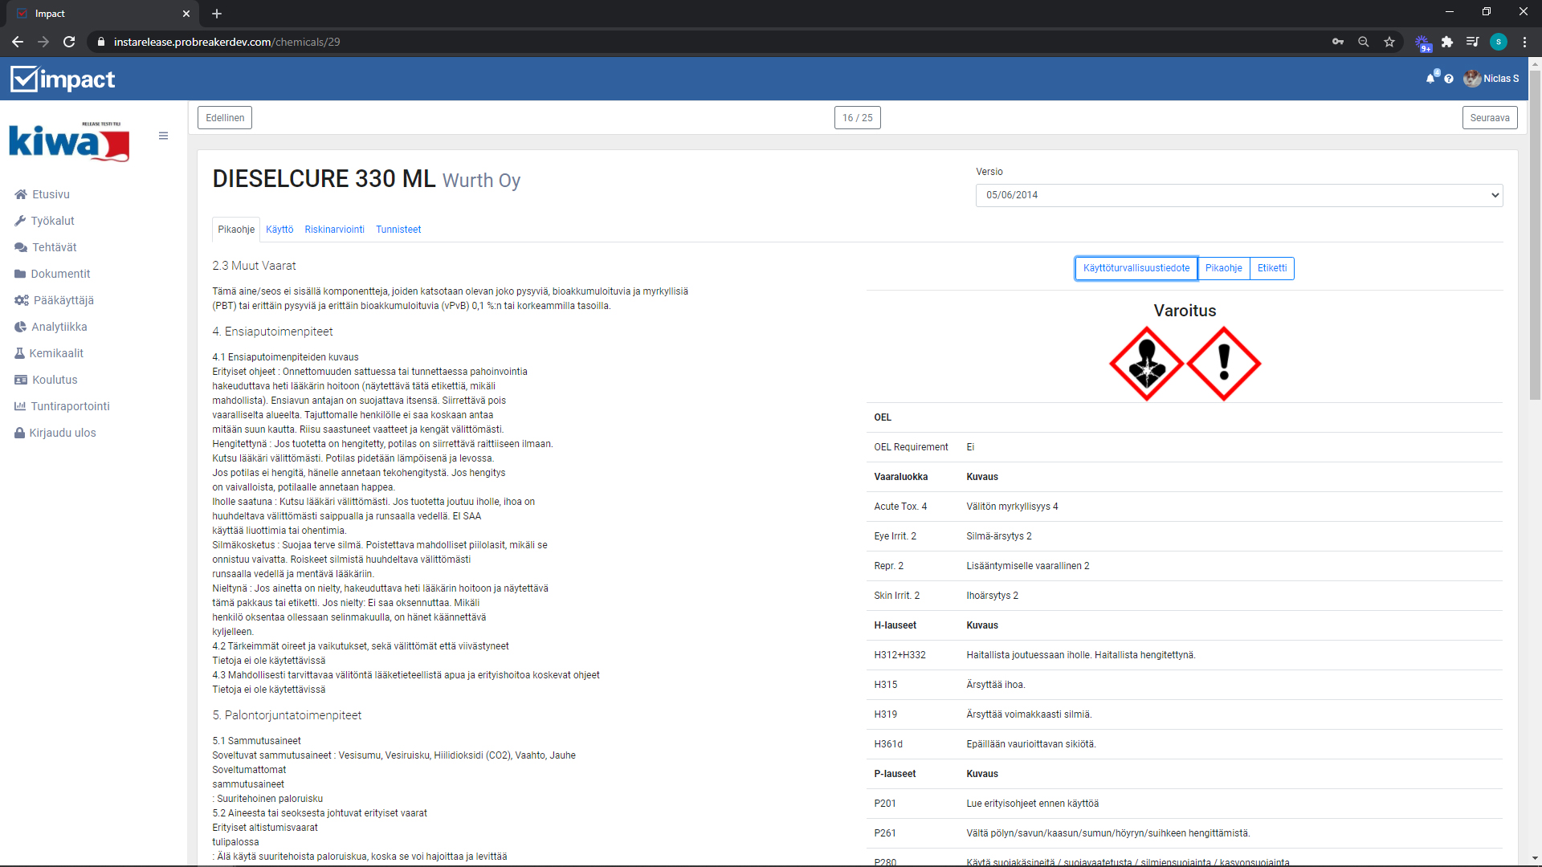Viewport: 1542px width, 867px height.
Task: Click the Pääkäyttäjä gears icon
Action: click(x=22, y=300)
